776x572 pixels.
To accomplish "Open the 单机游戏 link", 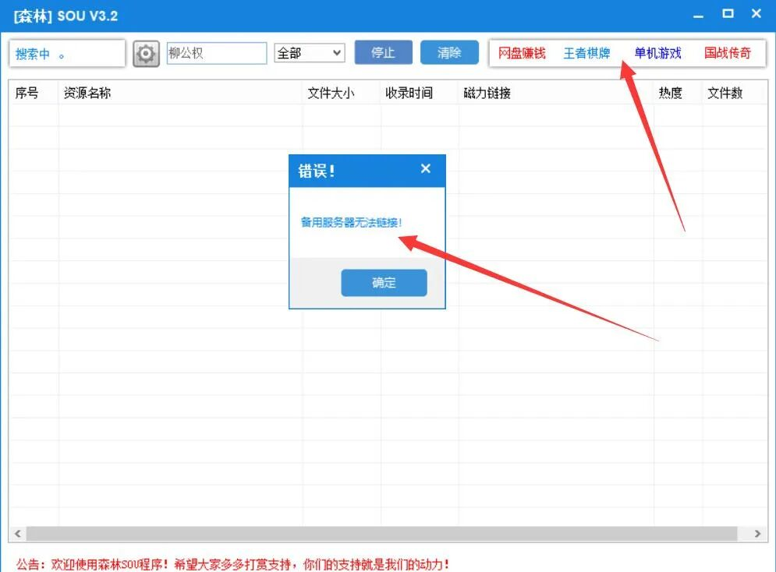I will pyautogui.click(x=657, y=52).
